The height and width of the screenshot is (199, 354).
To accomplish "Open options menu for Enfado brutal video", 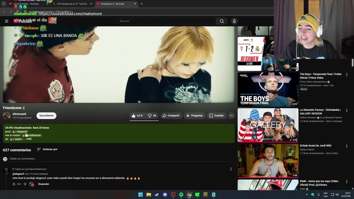I will [x=347, y=146].
